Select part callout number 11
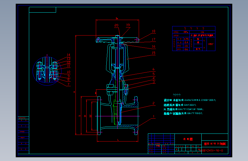 click(68, 66)
